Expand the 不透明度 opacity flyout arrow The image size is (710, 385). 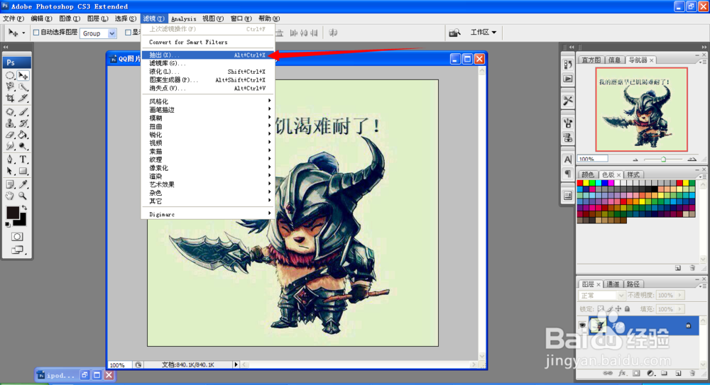(679, 296)
